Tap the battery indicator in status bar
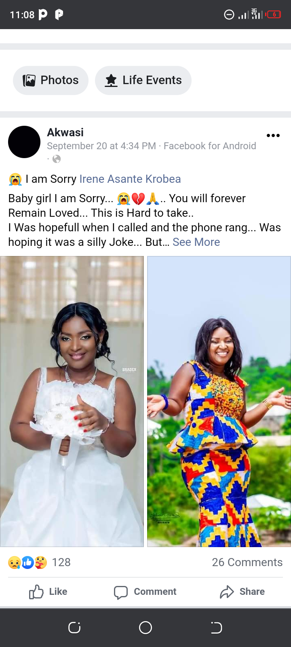Viewport: 291px width, 647px height. click(x=274, y=15)
